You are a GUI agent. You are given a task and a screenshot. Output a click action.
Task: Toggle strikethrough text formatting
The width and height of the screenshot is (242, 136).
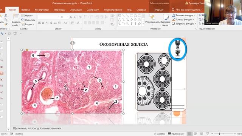tap(55, 23)
